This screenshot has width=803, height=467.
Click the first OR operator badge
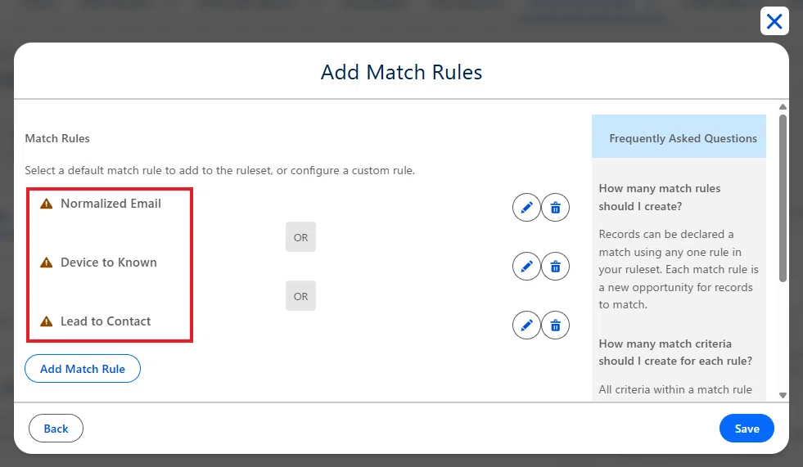click(x=300, y=237)
